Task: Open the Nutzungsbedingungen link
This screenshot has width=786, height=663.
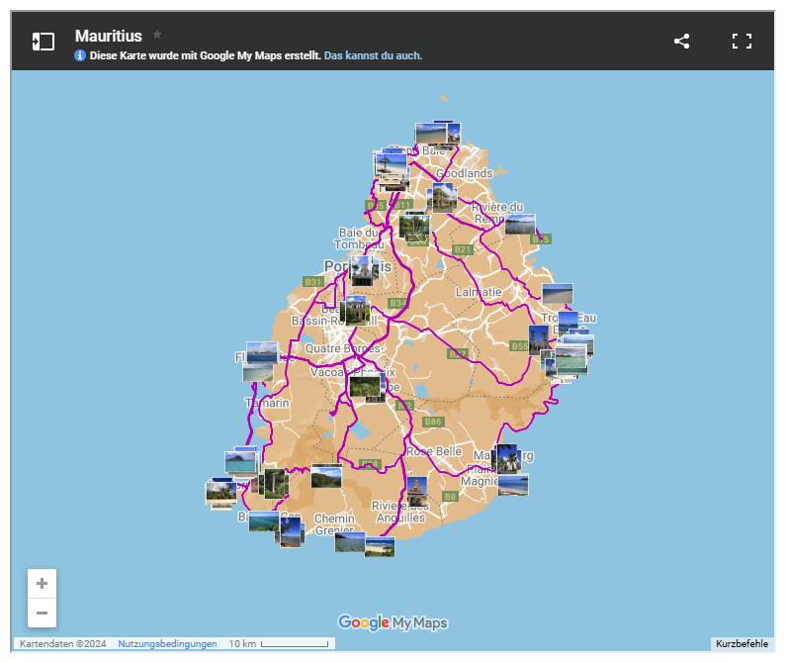Action: (167, 644)
